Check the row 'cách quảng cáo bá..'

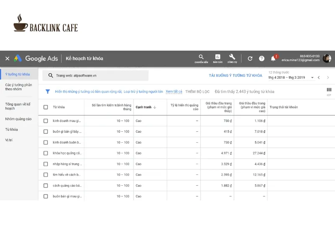46,186
